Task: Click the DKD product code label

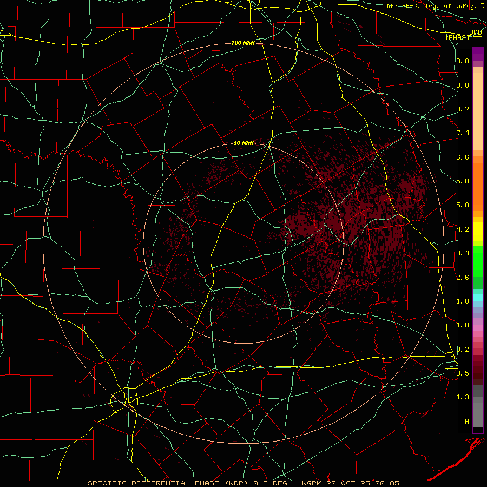Action: coord(476,32)
